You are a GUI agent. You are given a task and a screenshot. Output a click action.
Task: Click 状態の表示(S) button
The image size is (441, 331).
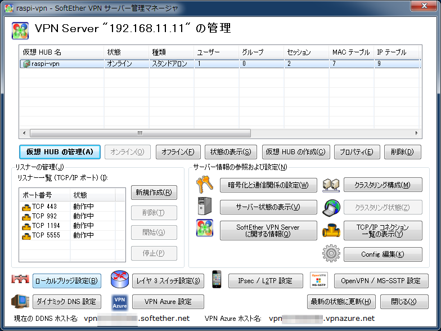pos(231,152)
